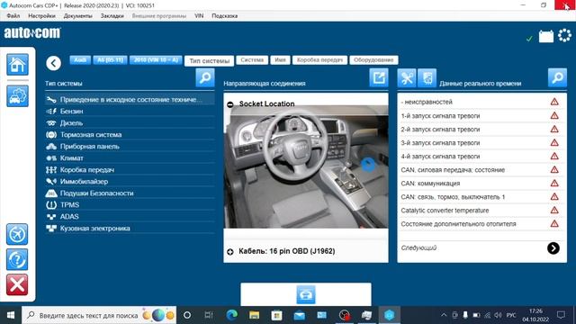Screen dimensions: 576x324
Task: Click warning triangle for 'CAN: коммуникация'
Action: pyautogui.click(x=554, y=183)
